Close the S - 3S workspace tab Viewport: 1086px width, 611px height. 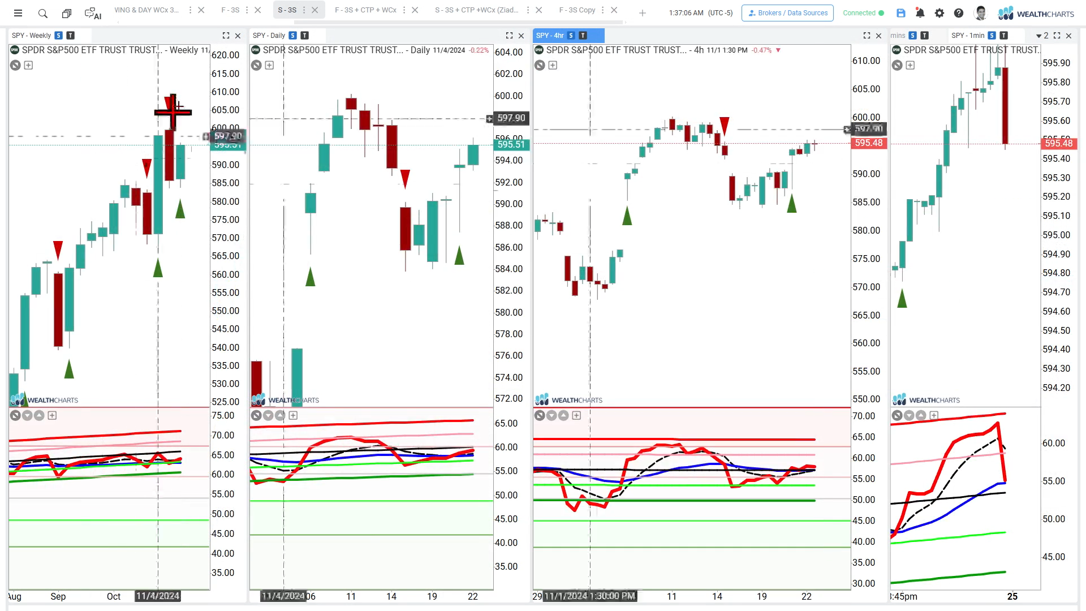click(x=315, y=10)
